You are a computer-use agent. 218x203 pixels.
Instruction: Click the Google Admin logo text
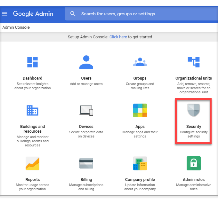click(33, 14)
